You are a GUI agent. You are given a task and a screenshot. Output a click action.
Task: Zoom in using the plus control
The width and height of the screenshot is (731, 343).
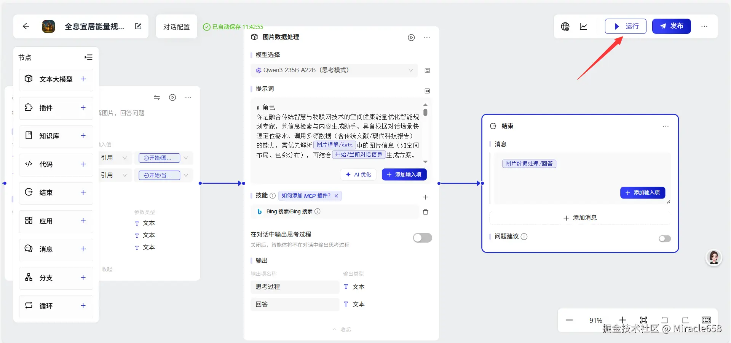coord(623,320)
